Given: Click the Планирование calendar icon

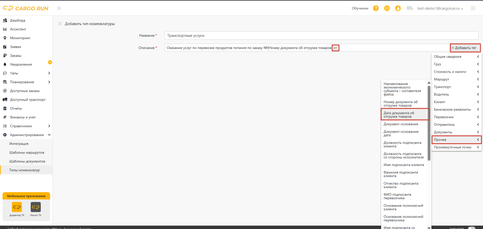Looking at the screenshot, I should point(5,82).
